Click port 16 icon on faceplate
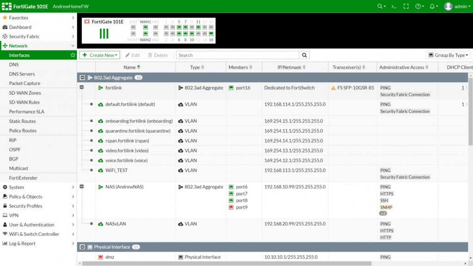Viewport: 473px width, 266px height. tap(211, 34)
